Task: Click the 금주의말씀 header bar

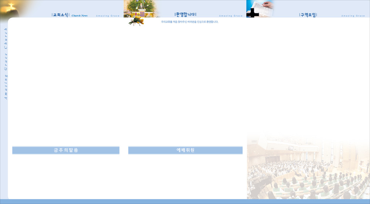Action: click(66, 150)
